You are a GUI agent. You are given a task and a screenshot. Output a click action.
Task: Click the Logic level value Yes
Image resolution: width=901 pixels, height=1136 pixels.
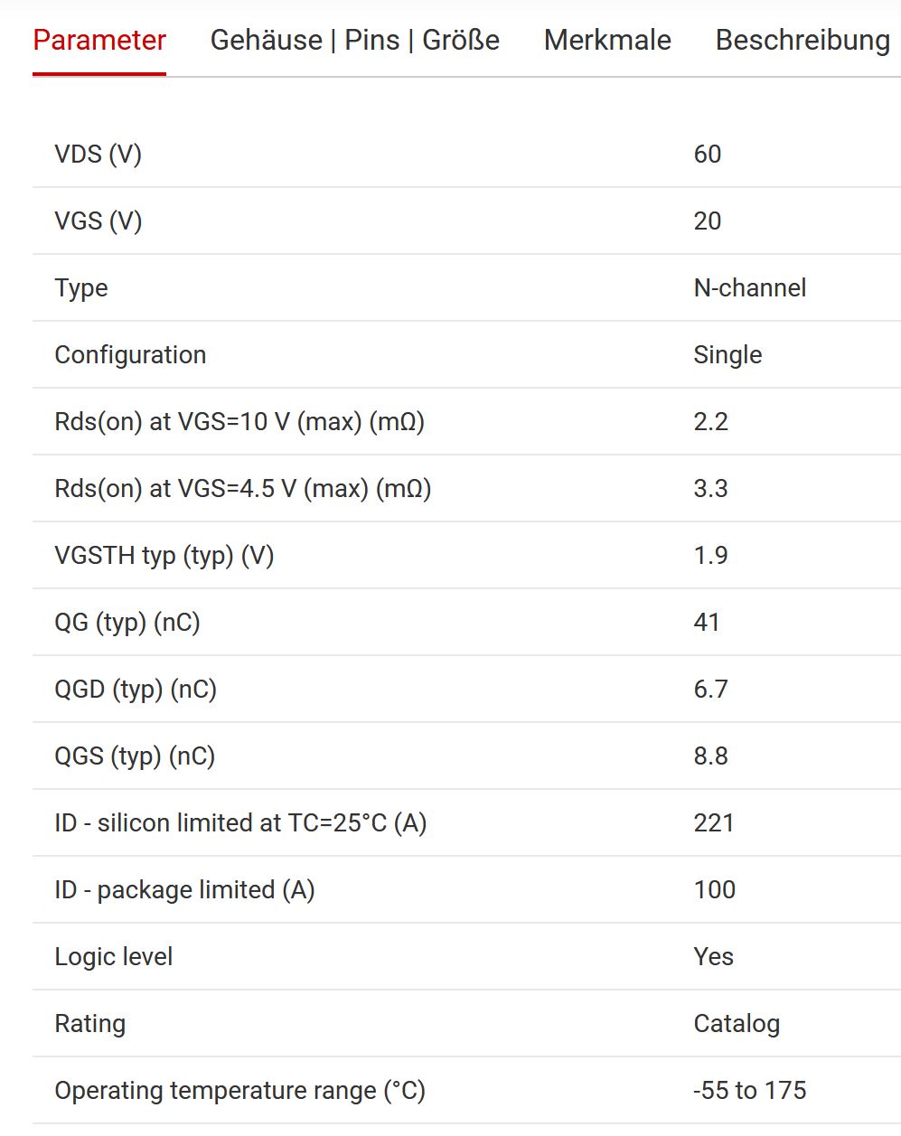tap(714, 956)
